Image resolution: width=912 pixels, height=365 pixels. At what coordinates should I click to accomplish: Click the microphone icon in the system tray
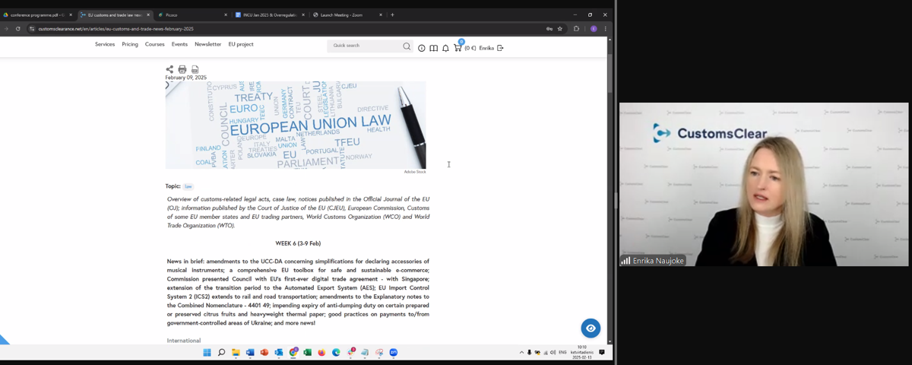(530, 352)
